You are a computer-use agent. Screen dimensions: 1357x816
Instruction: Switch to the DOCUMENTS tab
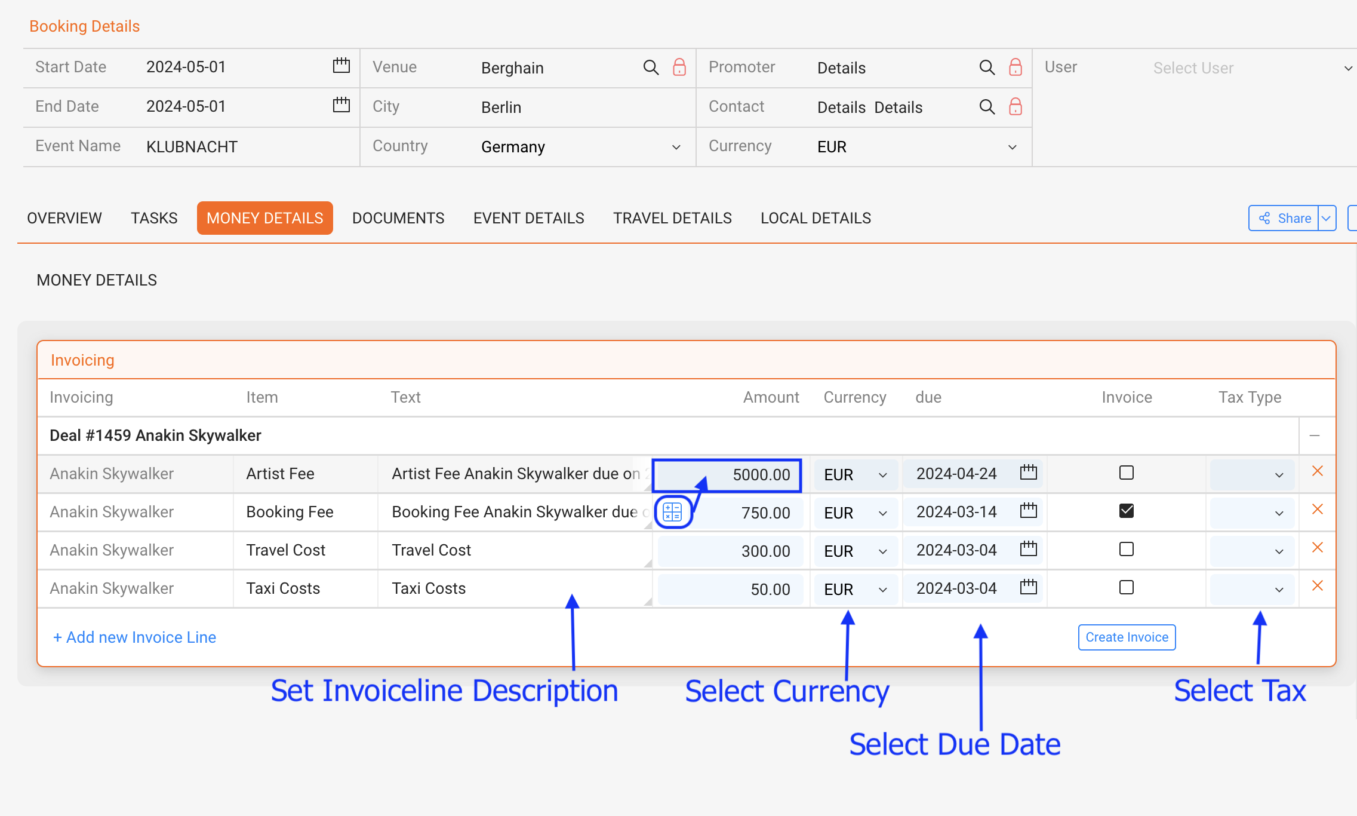click(x=398, y=218)
